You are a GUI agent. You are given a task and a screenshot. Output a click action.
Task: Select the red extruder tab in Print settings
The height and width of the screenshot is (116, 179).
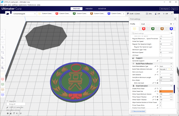pos(143,29)
